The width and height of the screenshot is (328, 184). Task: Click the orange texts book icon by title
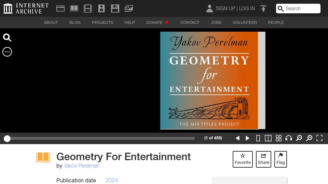point(43,157)
